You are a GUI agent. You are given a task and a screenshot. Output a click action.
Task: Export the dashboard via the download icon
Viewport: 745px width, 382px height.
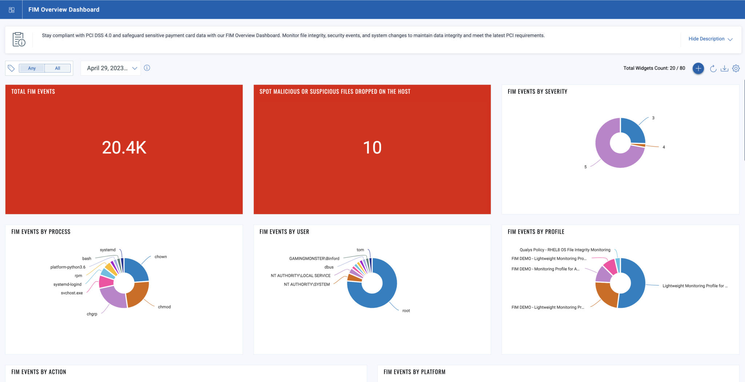point(724,68)
